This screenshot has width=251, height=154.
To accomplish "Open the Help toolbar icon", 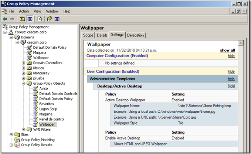I will (50, 19).
